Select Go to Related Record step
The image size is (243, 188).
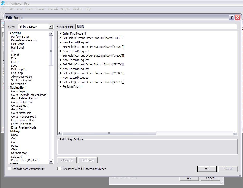[x=25, y=98]
